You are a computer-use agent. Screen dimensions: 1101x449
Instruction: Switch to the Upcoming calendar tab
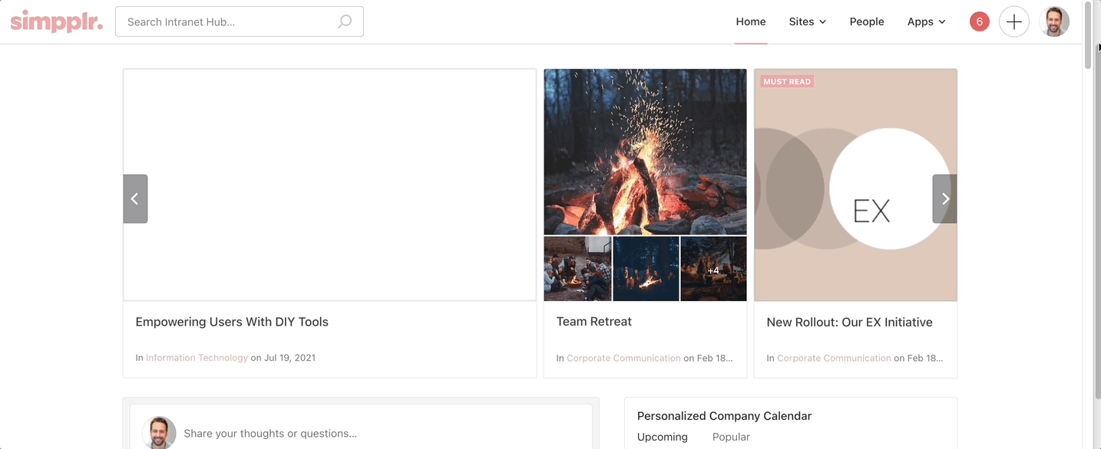(662, 437)
